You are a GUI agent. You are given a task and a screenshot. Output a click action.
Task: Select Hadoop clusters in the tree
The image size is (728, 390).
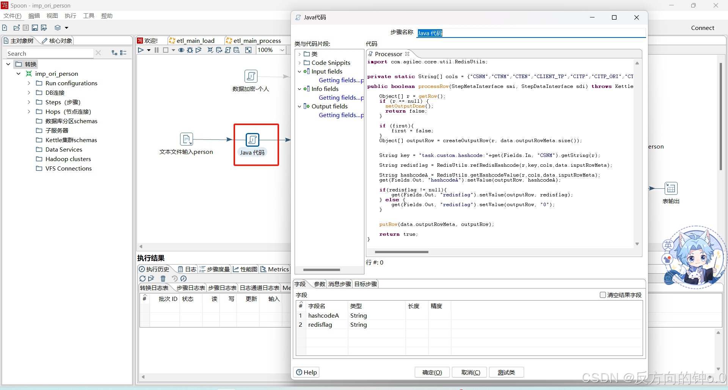point(68,159)
